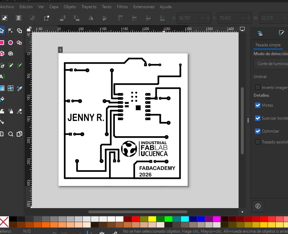Image resolution: width=288 pixels, height=234 pixels.
Task: Open the Capa menu
Action: [54, 7]
